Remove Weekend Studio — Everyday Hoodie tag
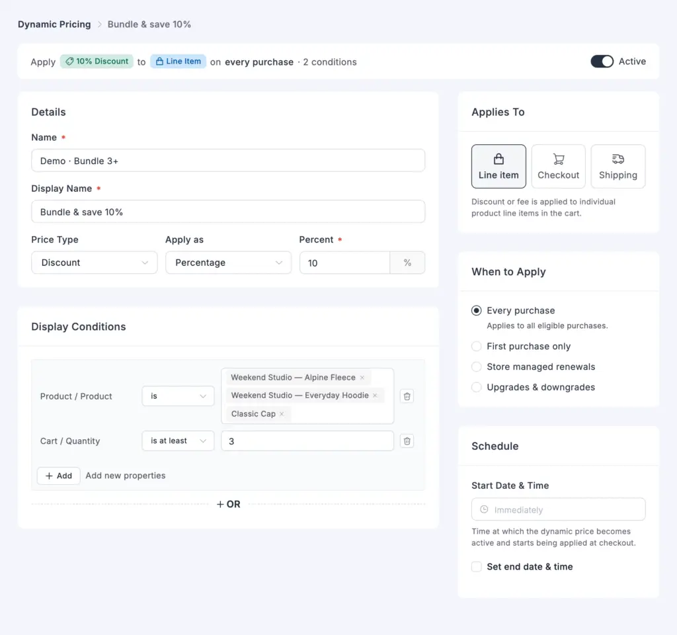The image size is (677, 635). tap(376, 396)
